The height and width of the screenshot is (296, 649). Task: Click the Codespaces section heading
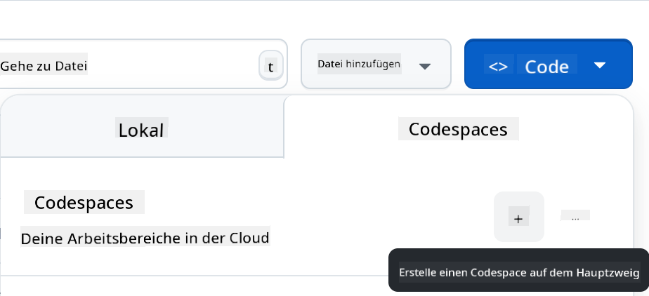pyautogui.click(x=84, y=203)
